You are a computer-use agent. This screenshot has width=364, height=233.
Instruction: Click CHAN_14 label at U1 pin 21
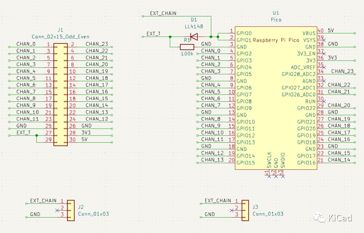(339, 160)
